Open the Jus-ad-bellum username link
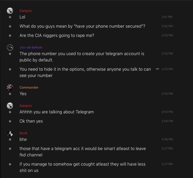Screen dimensions: 193x178 (x=31, y=47)
